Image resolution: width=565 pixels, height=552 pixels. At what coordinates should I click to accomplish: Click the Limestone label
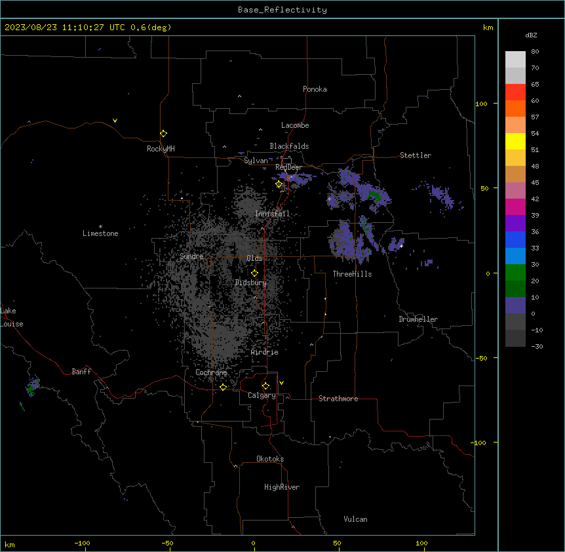point(100,233)
